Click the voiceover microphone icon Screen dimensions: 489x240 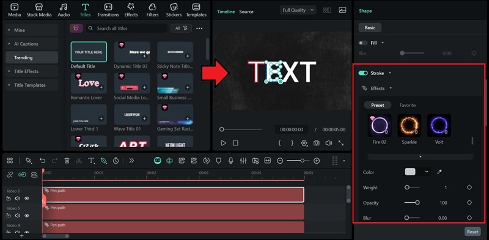point(231,161)
